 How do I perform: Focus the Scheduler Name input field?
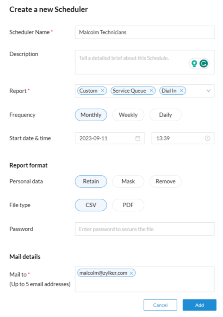click(x=144, y=32)
